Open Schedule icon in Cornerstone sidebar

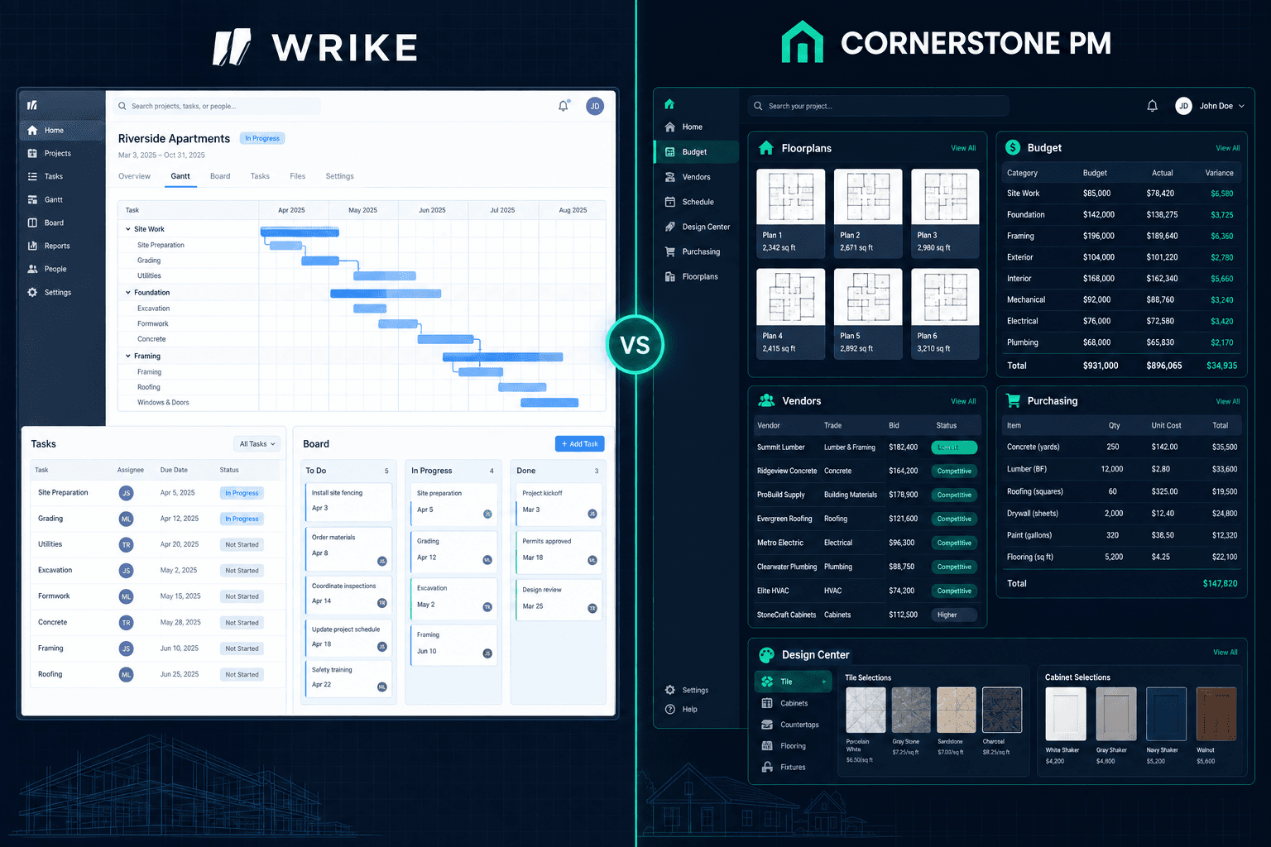tap(670, 202)
